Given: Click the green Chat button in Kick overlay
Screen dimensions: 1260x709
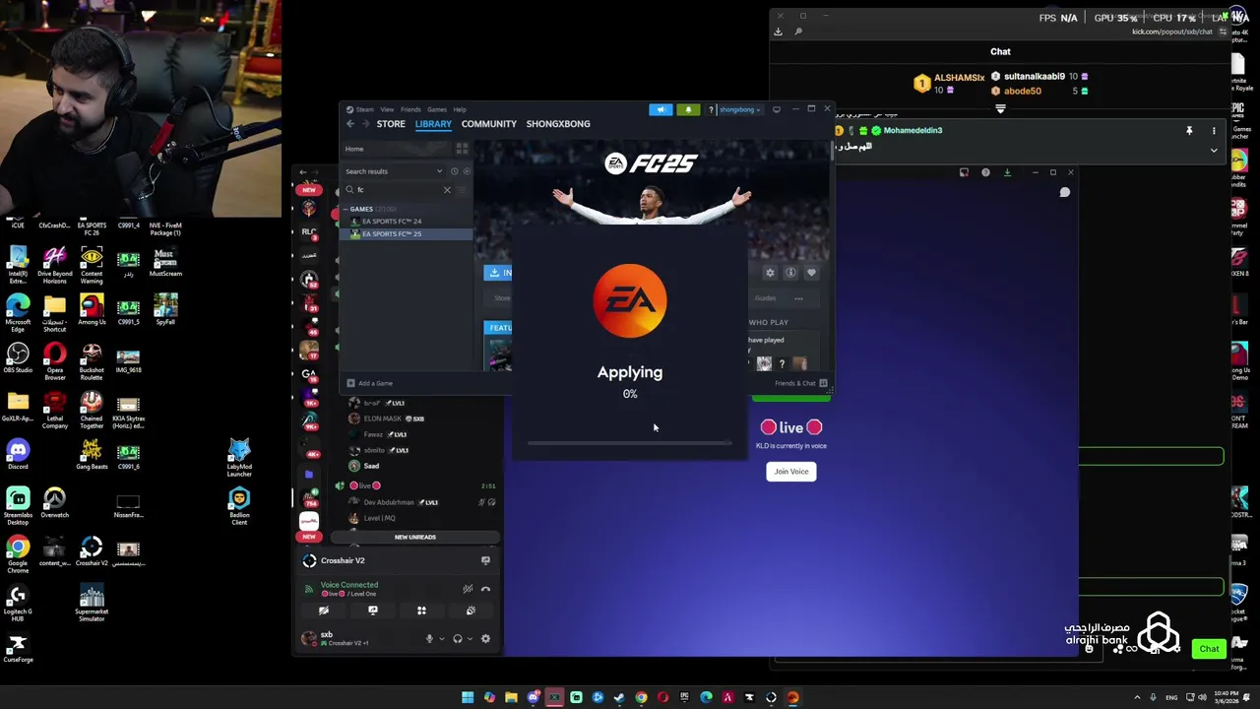Looking at the screenshot, I should [1209, 649].
